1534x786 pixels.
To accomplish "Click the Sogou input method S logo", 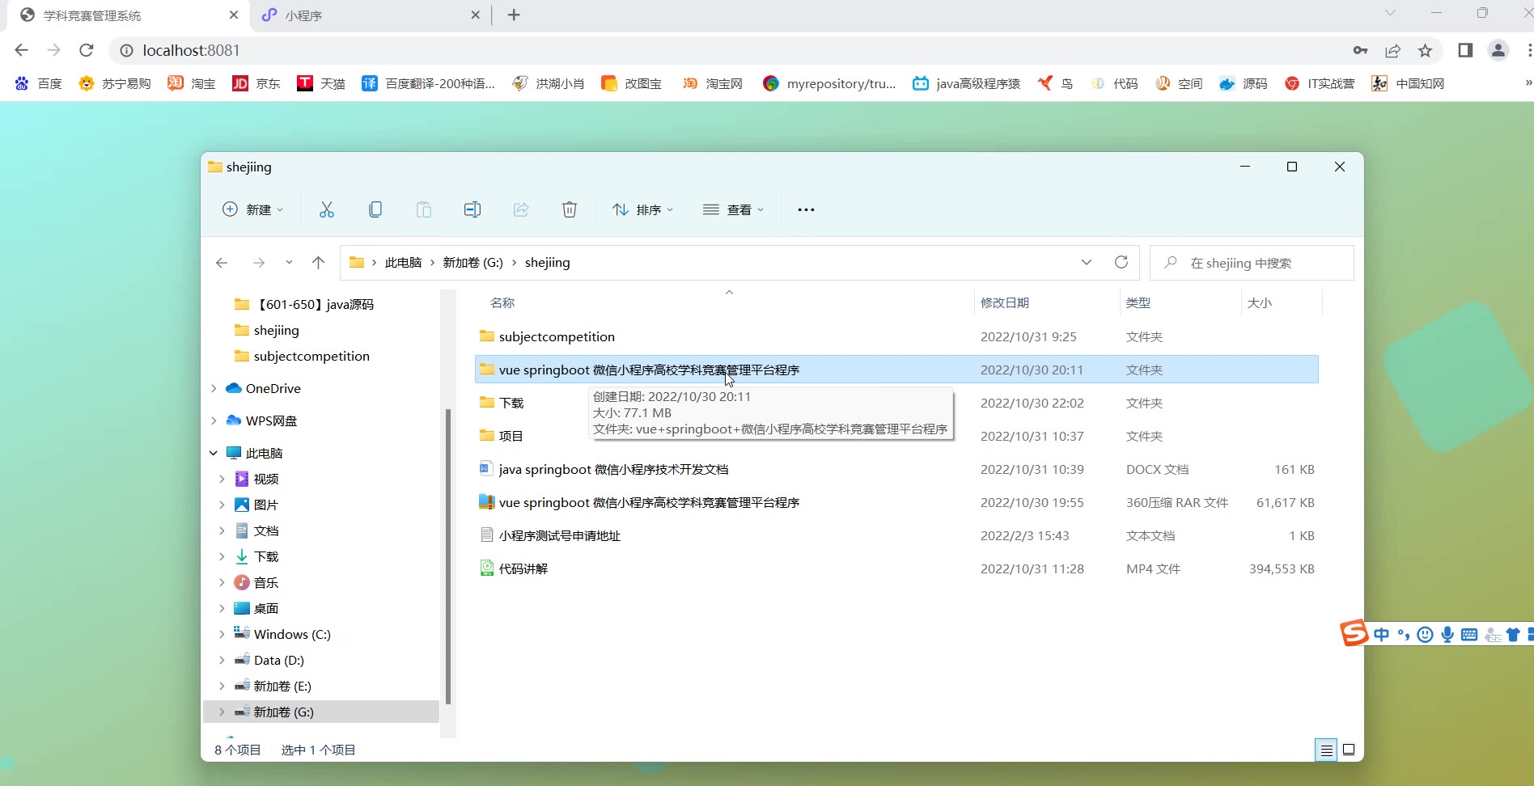I will point(1354,633).
